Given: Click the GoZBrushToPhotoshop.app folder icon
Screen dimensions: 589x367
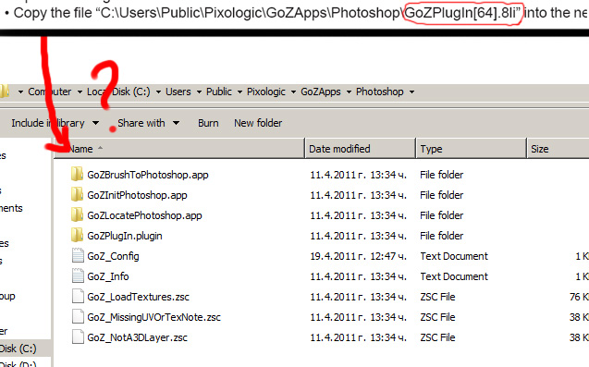Looking at the screenshot, I should (77, 175).
